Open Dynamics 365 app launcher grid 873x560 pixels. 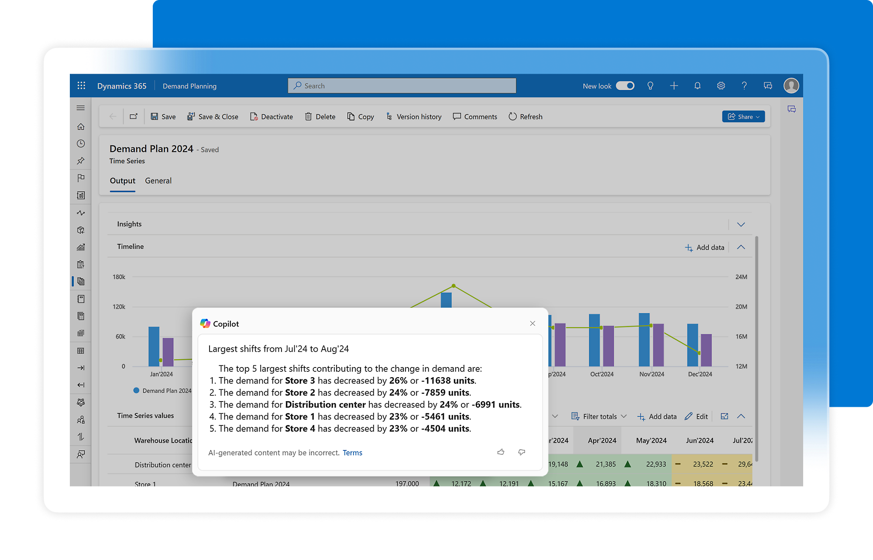tap(81, 86)
